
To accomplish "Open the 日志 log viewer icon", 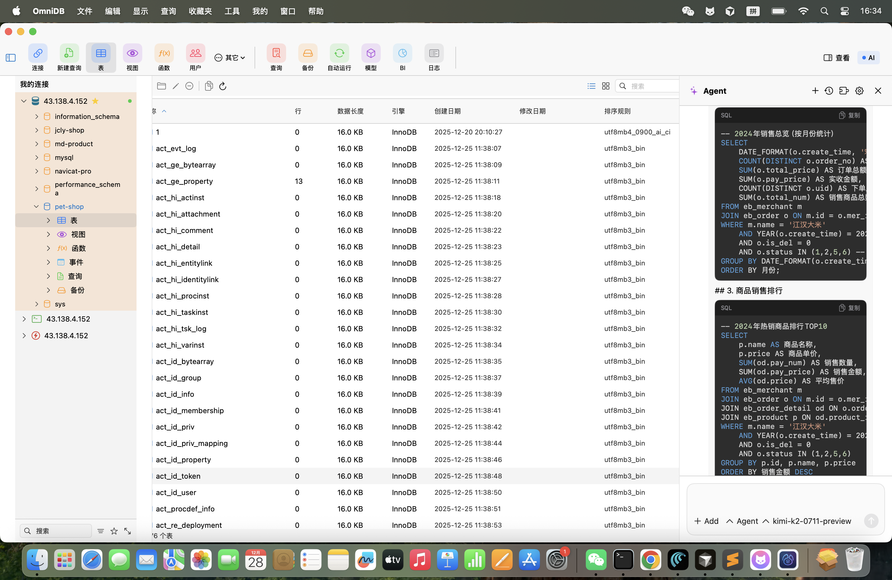I will (x=434, y=54).
